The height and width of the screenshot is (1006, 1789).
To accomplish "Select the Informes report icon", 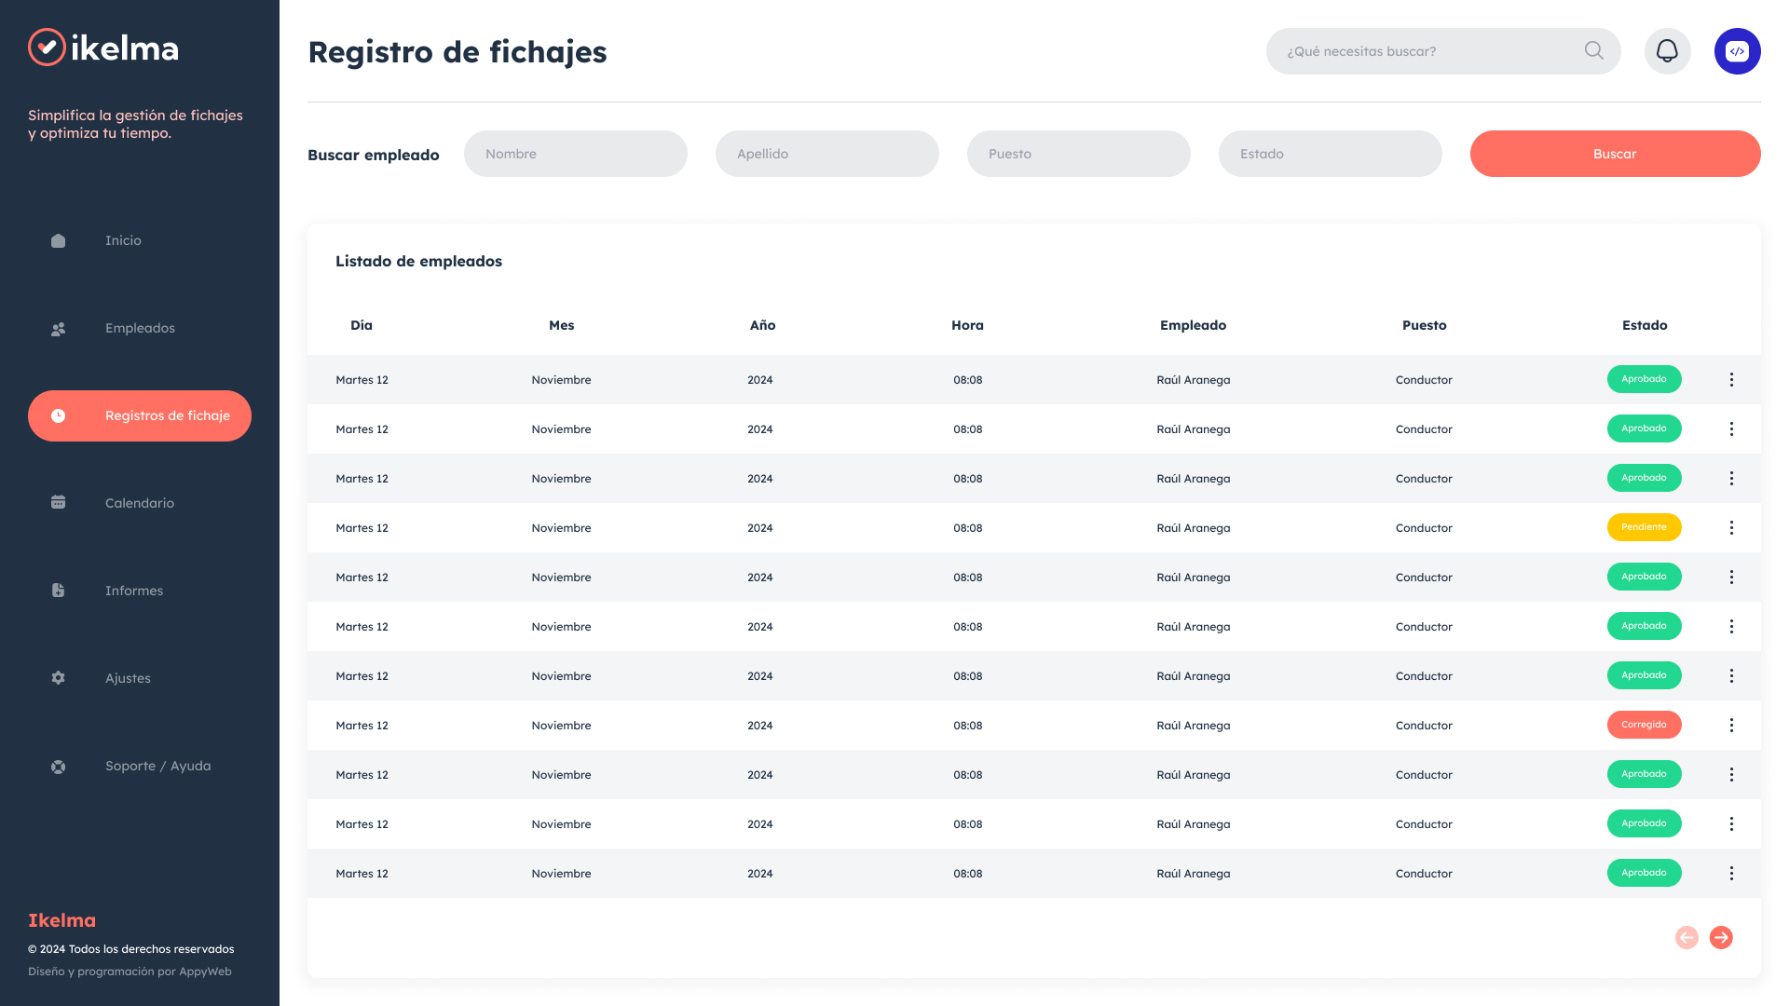I will coord(58,590).
